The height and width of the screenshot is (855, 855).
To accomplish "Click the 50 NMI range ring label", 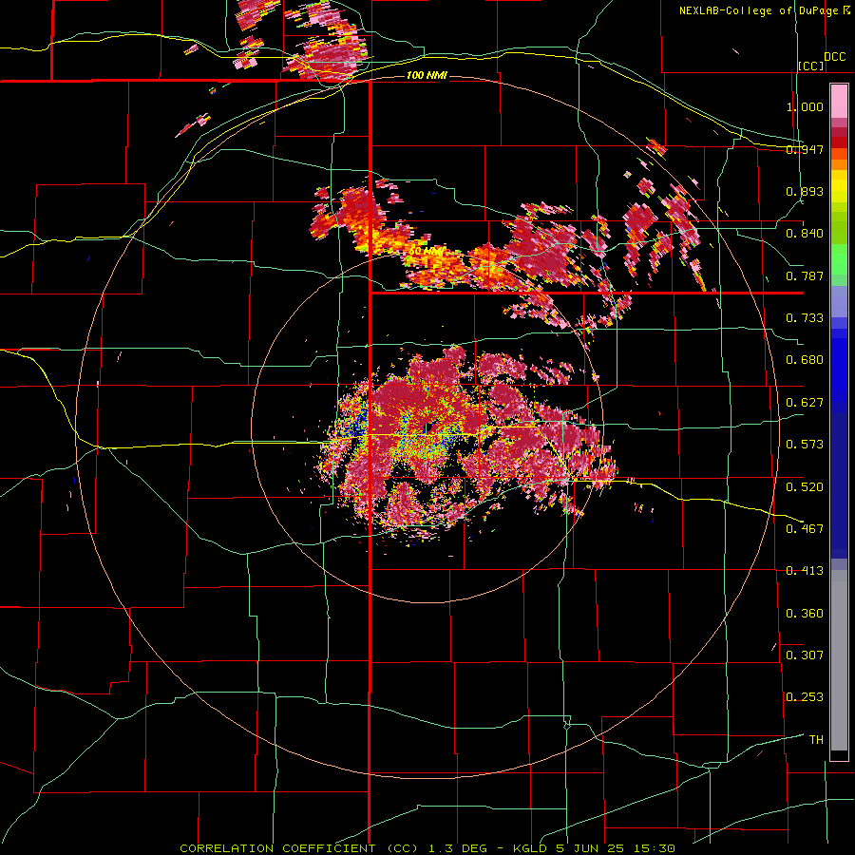I will tap(426, 252).
